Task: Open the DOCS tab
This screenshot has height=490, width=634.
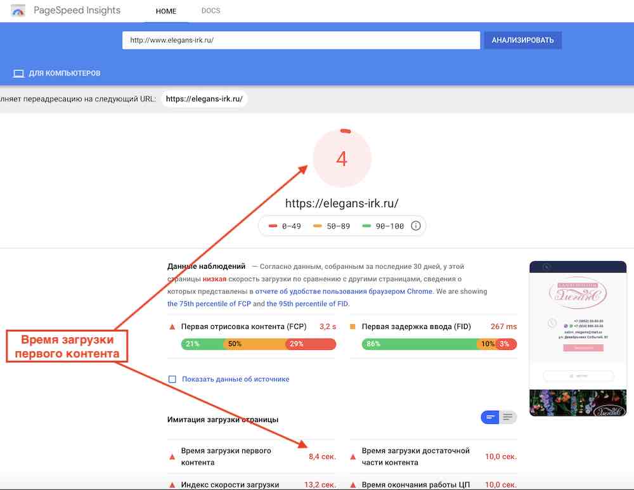Action: click(210, 11)
